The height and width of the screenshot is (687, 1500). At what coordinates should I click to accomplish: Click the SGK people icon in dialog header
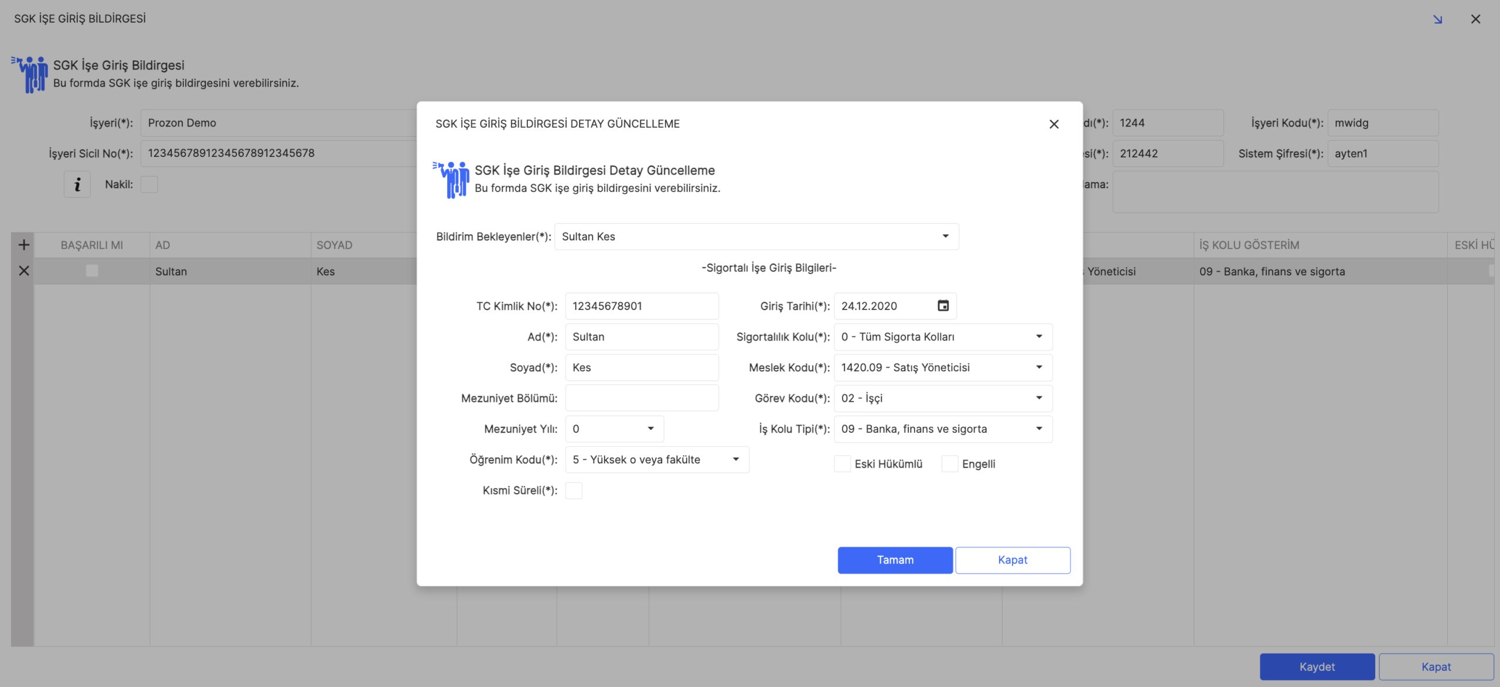click(451, 179)
